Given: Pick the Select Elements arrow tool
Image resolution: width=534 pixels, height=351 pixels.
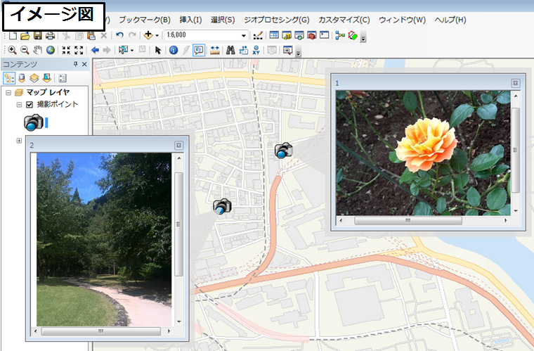Looking at the screenshot, I should pyautogui.click(x=157, y=51).
